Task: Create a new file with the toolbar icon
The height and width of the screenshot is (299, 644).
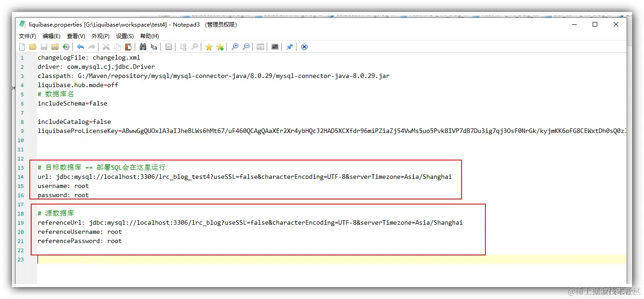Action: coord(22,47)
